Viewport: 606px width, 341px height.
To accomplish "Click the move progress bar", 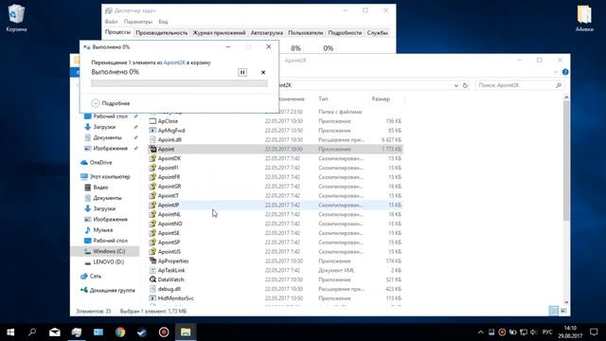I will click(x=179, y=83).
